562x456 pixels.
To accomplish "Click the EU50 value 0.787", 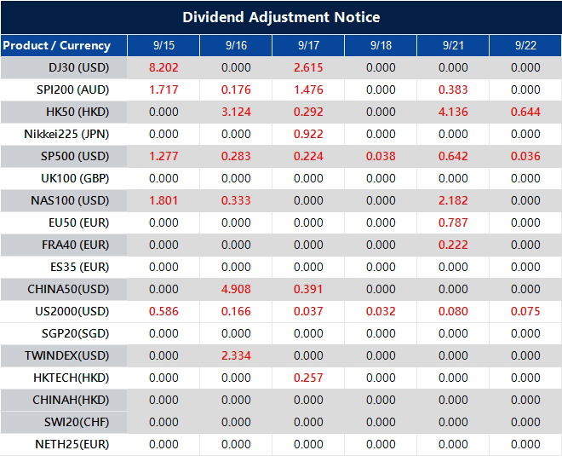I will (x=453, y=222).
